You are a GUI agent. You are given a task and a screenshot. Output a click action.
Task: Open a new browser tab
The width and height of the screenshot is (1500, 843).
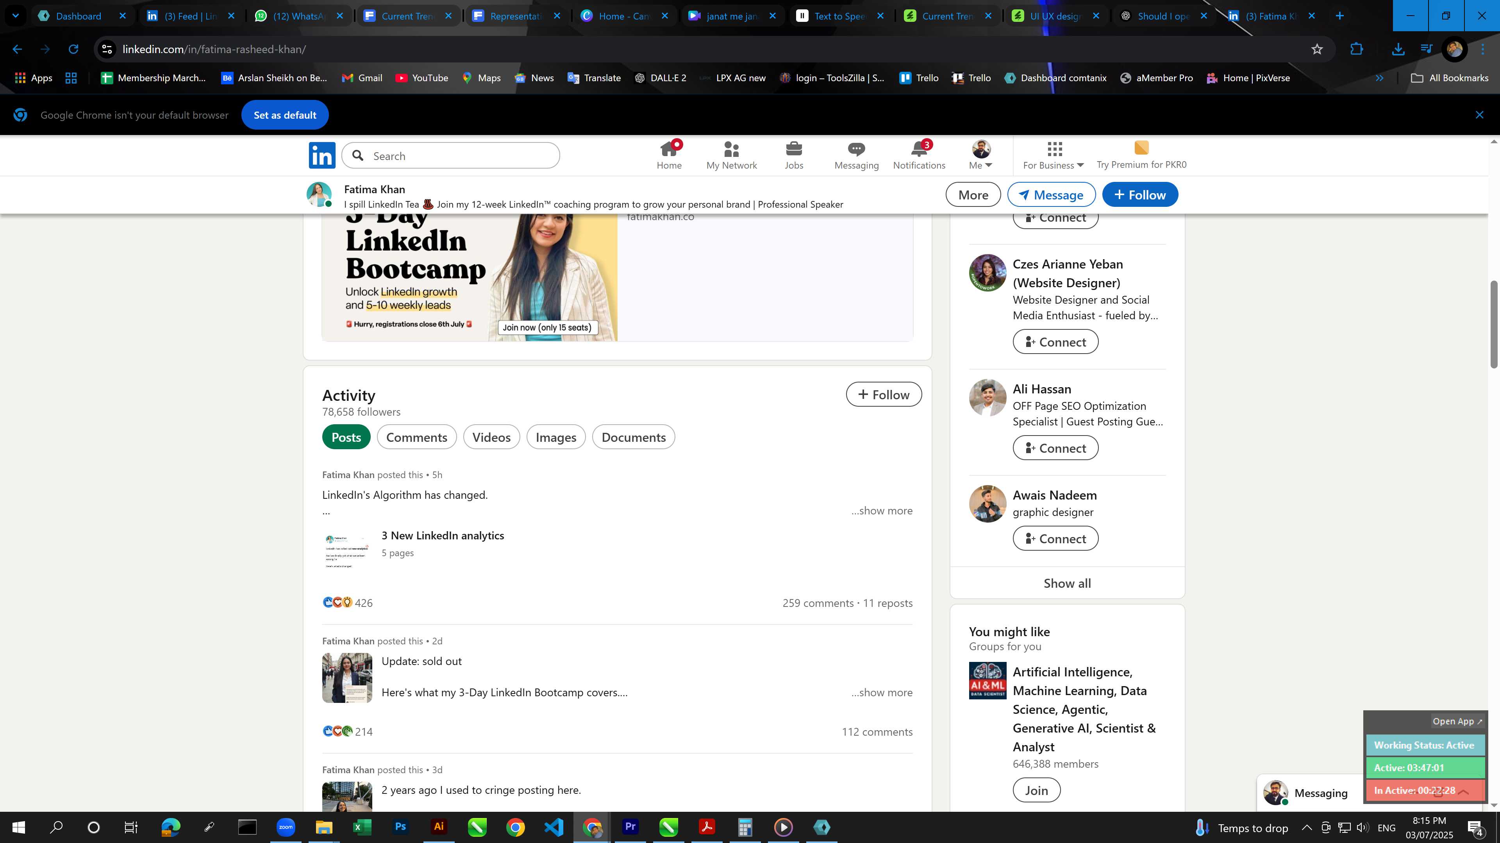[x=1339, y=16]
